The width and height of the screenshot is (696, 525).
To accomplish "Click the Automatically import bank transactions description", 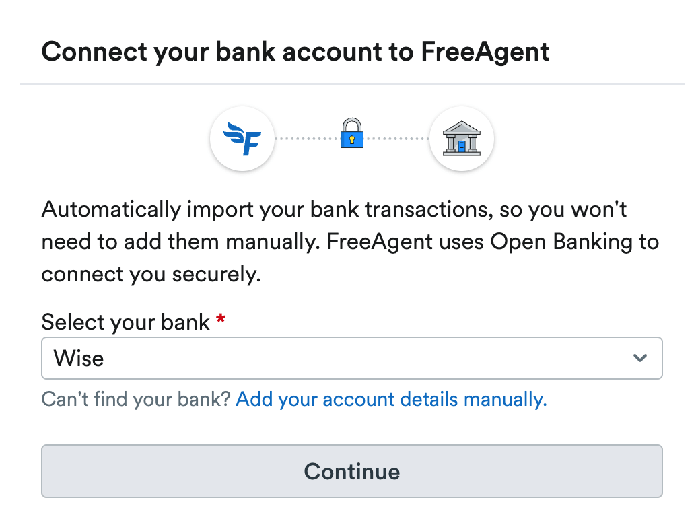I will tap(334, 209).
